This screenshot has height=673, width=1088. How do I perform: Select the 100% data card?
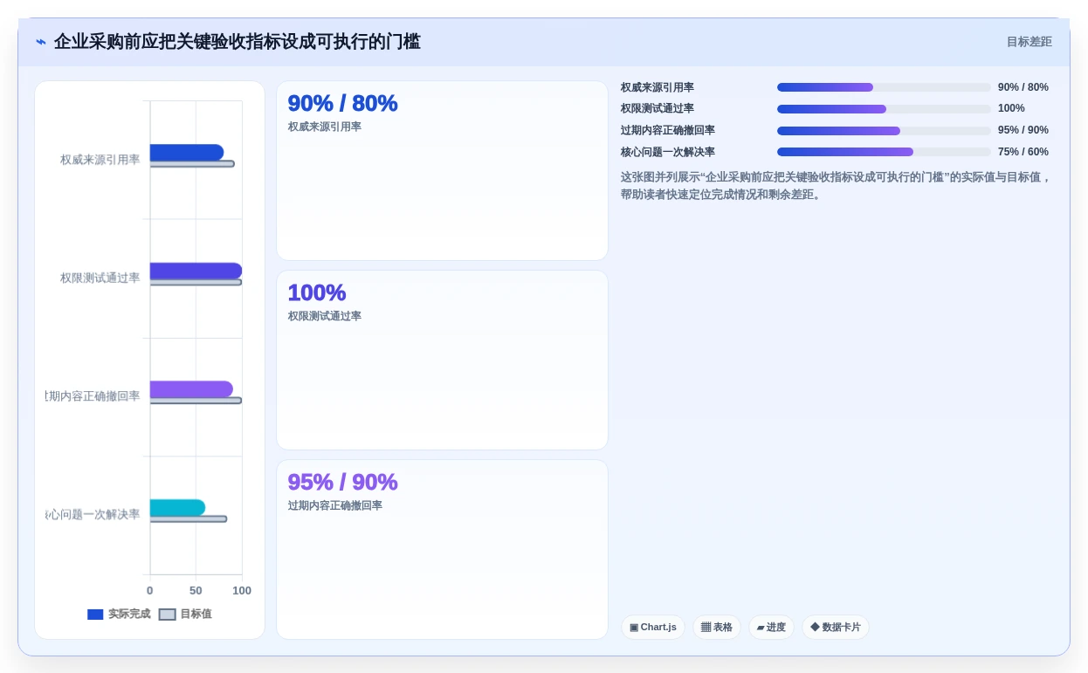coord(442,361)
